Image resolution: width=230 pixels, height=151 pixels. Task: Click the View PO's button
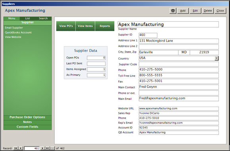(66, 26)
